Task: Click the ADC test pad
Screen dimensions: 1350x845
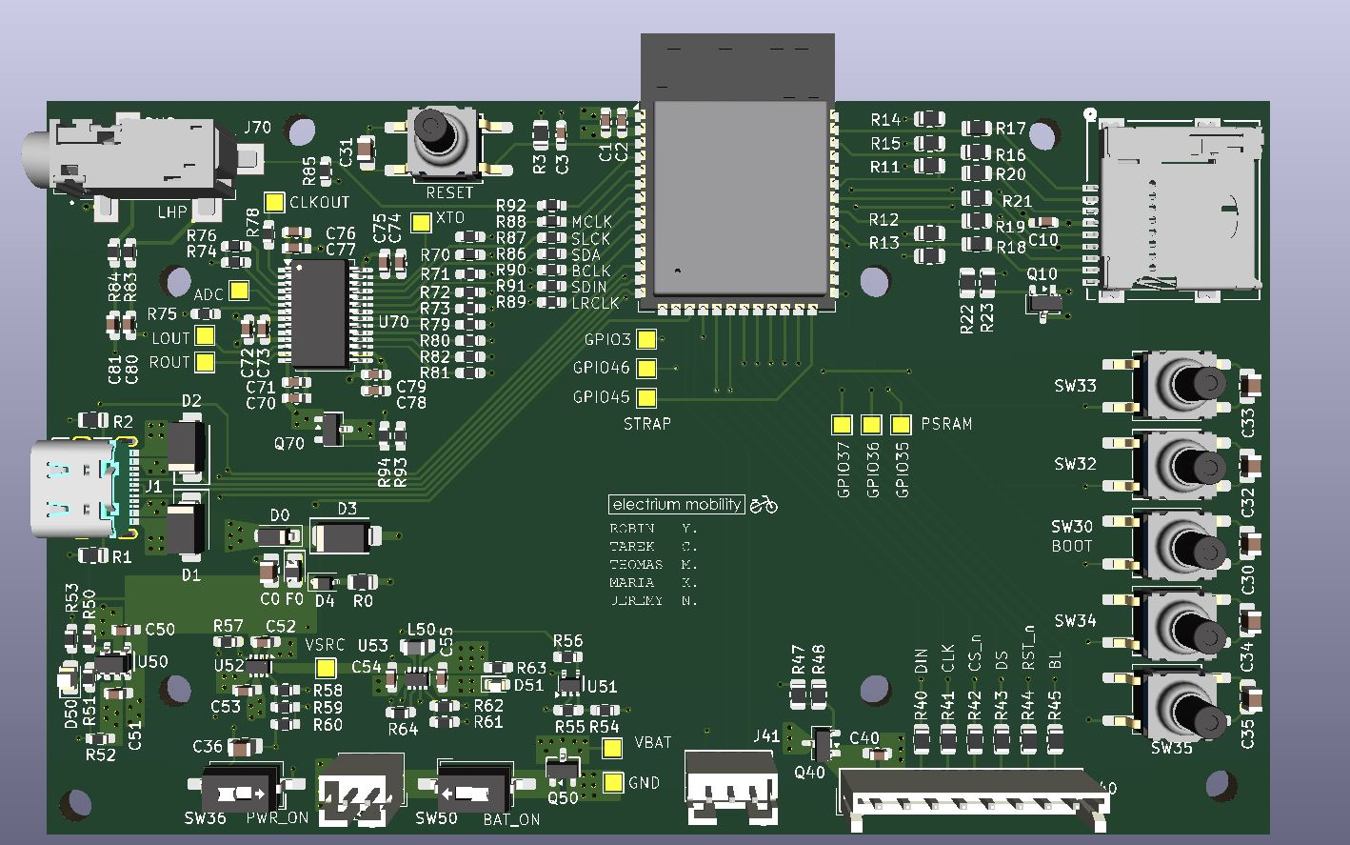Action: coord(238,292)
